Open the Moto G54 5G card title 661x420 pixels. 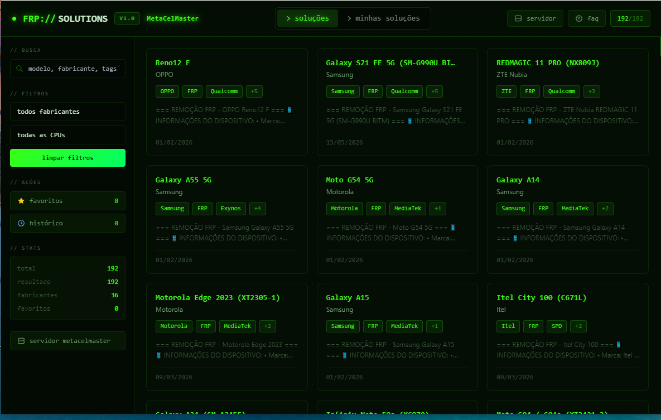[350, 180]
